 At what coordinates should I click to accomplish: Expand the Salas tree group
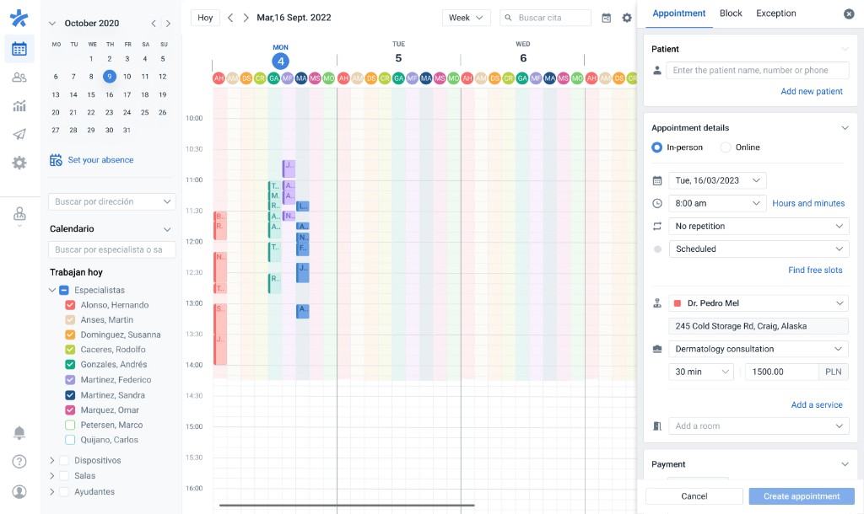tap(52, 475)
